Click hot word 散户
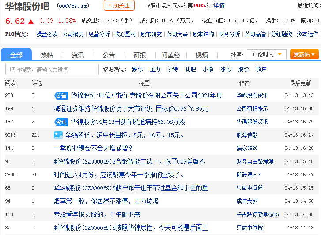Image resolution: width=321 pixels, height=235 pixels. tap(261, 70)
